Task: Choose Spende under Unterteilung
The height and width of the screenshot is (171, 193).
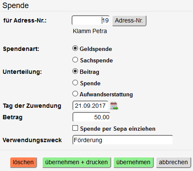Action: pos(75,83)
